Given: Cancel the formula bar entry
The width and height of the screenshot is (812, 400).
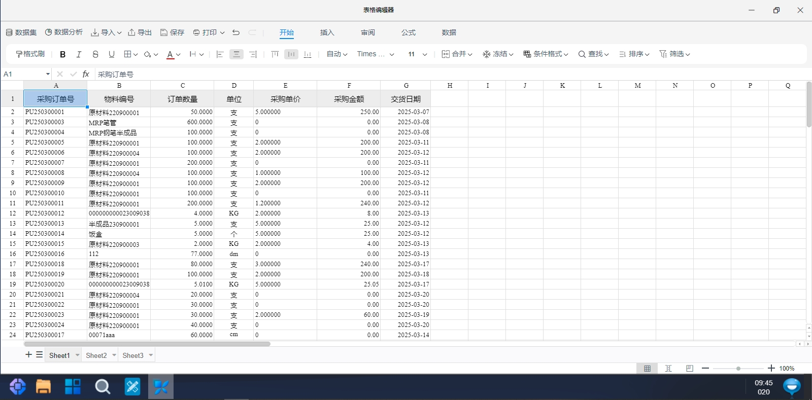Looking at the screenshot, I should coord(60,74).
